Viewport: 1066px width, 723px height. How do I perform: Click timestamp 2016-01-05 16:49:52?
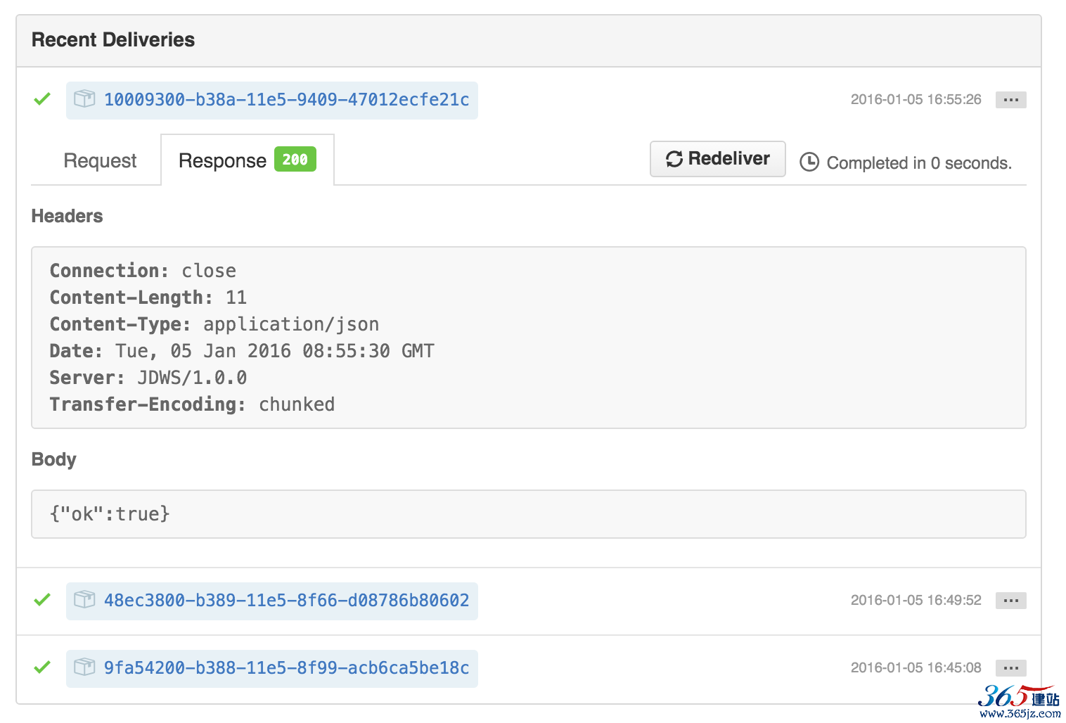click(916, 601)
